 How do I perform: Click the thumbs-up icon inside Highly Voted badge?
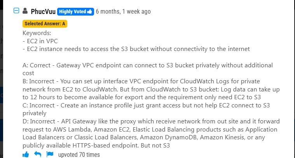(x=89, y=12)
